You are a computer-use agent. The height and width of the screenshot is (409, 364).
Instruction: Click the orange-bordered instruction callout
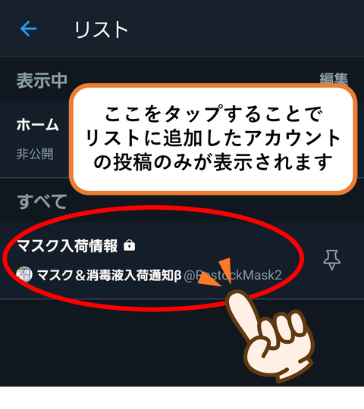pyautogui.click(x=213, y=139)
